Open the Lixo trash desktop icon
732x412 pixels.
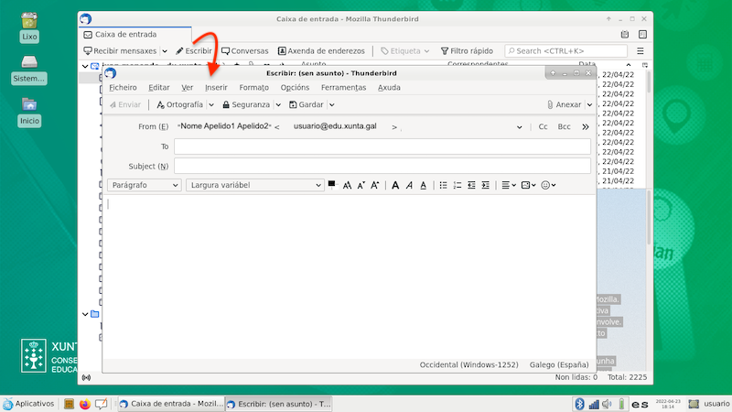point(29,22)
